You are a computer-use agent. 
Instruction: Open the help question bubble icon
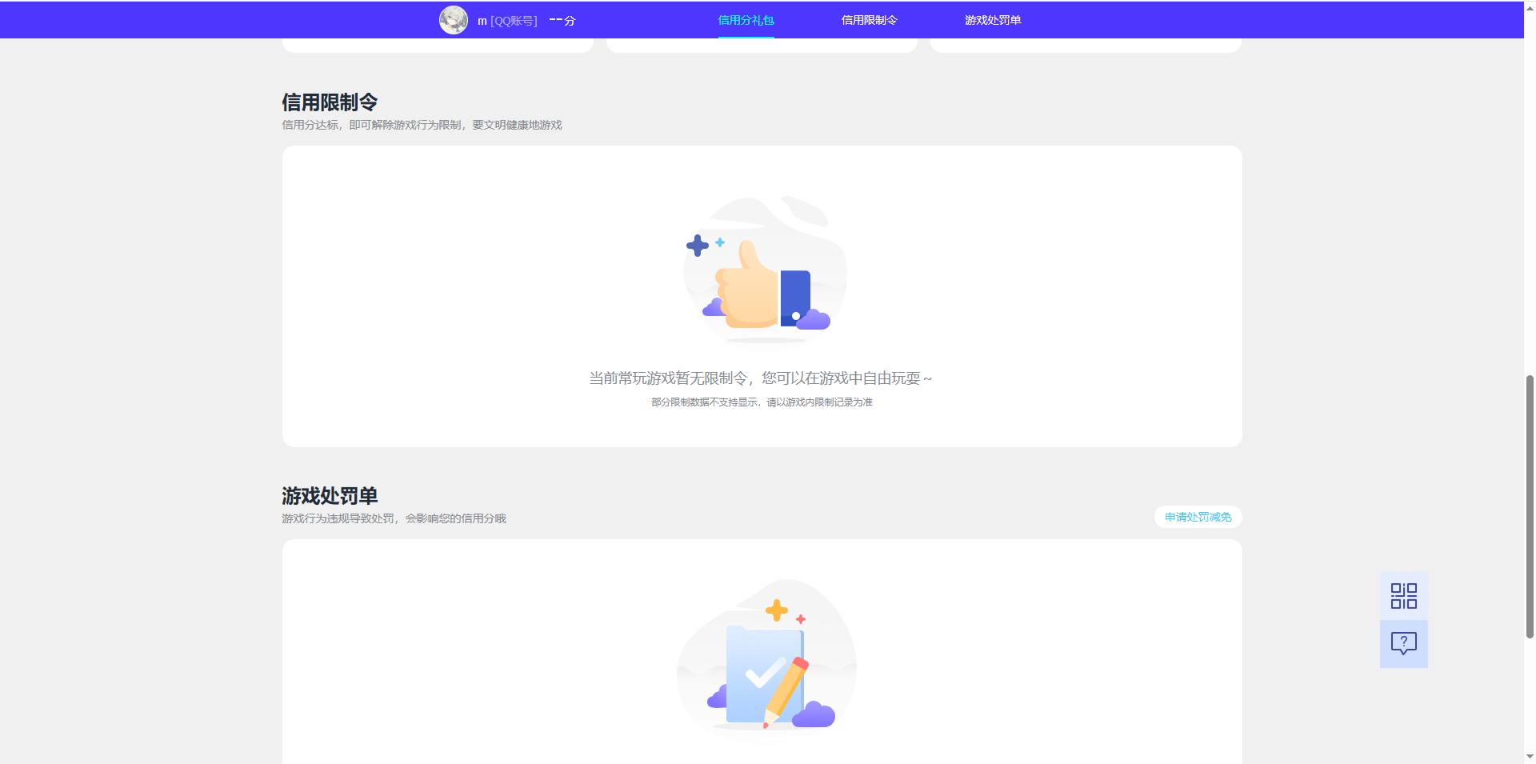1403,643
